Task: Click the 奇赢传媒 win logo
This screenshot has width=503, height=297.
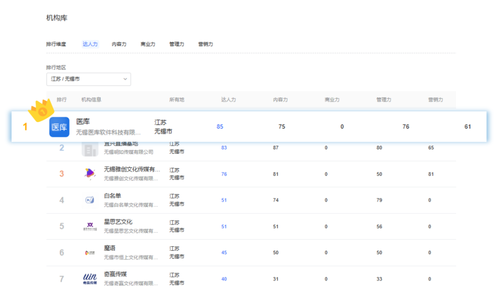Action: (x=89, y=279)
